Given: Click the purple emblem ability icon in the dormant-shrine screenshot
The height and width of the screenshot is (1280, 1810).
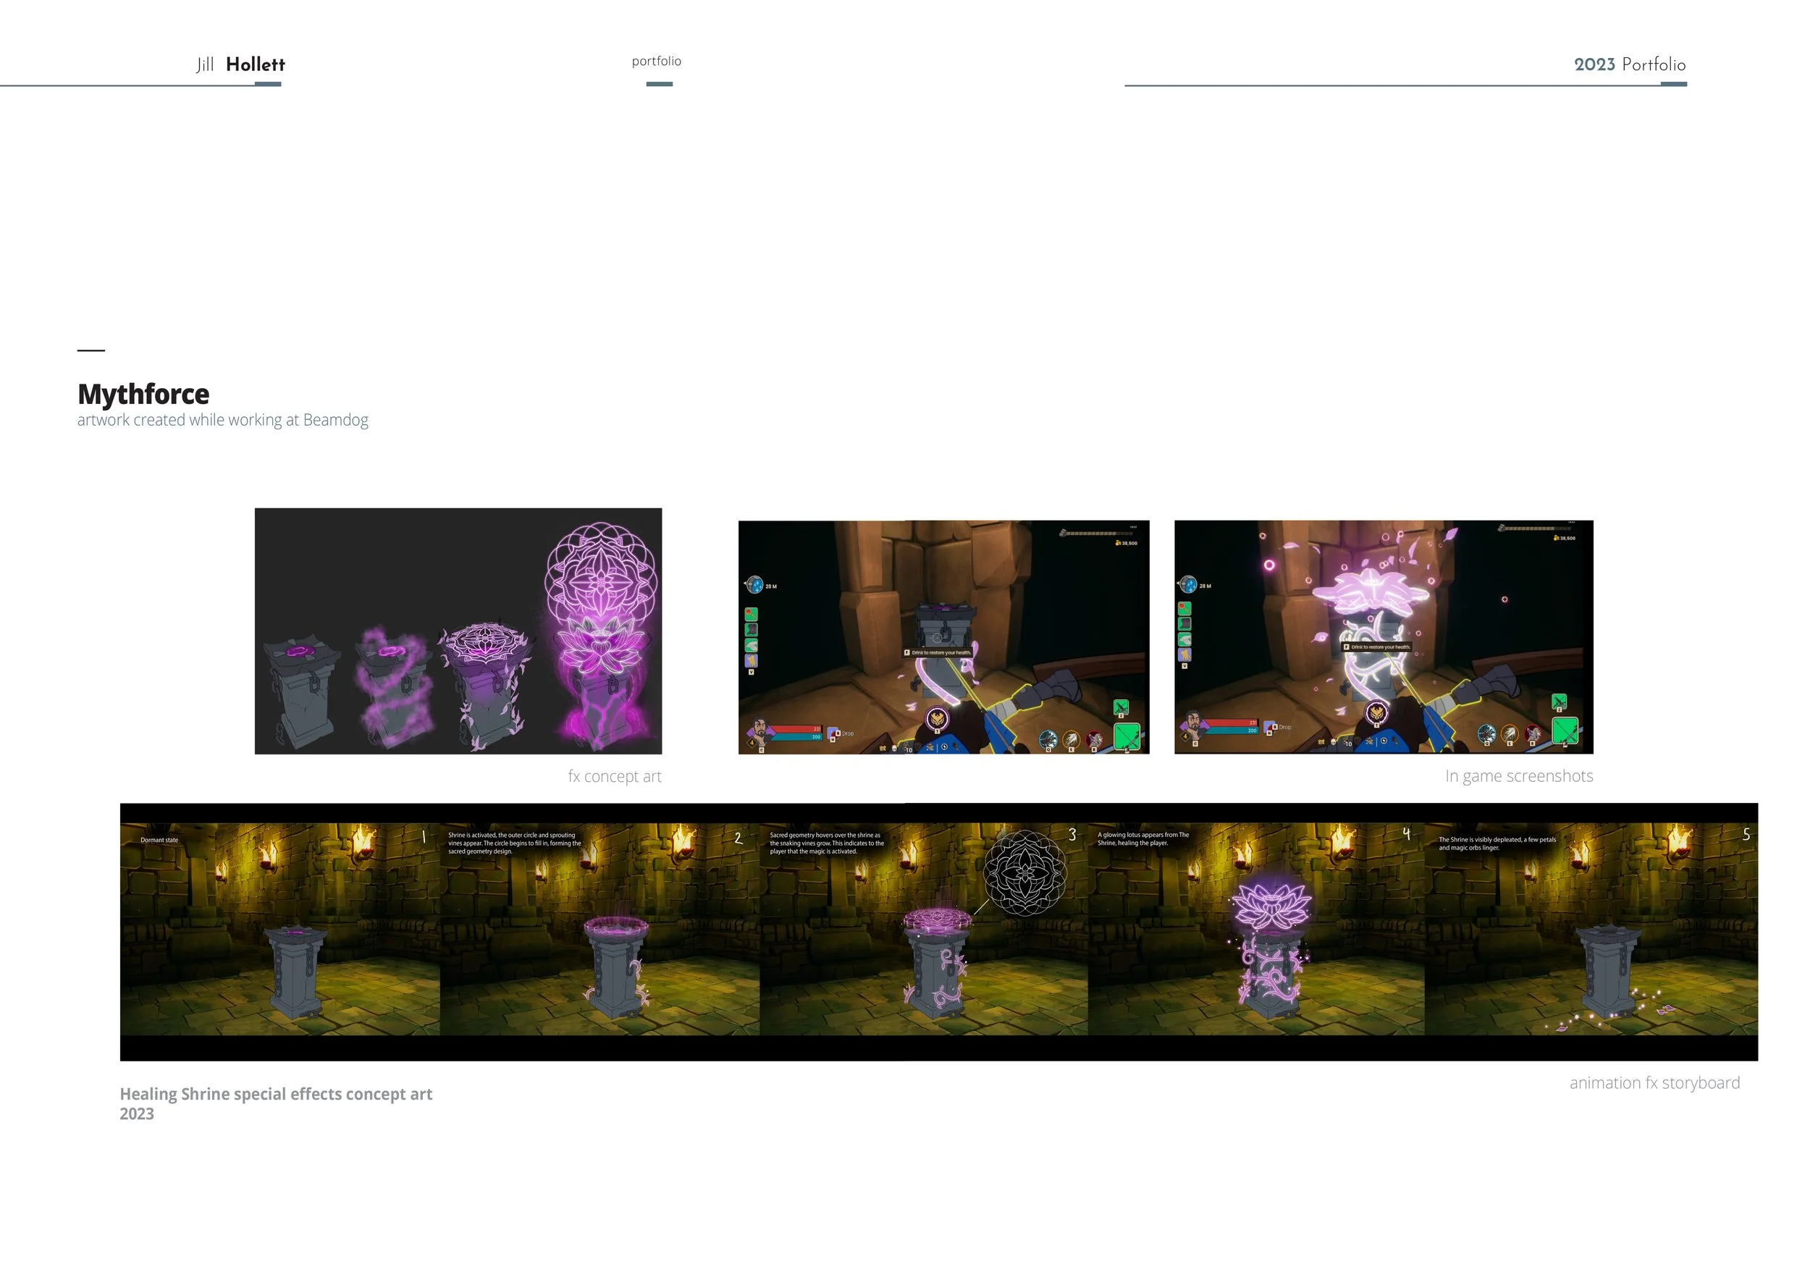Looking at the screenshot, I should [938, 718].
